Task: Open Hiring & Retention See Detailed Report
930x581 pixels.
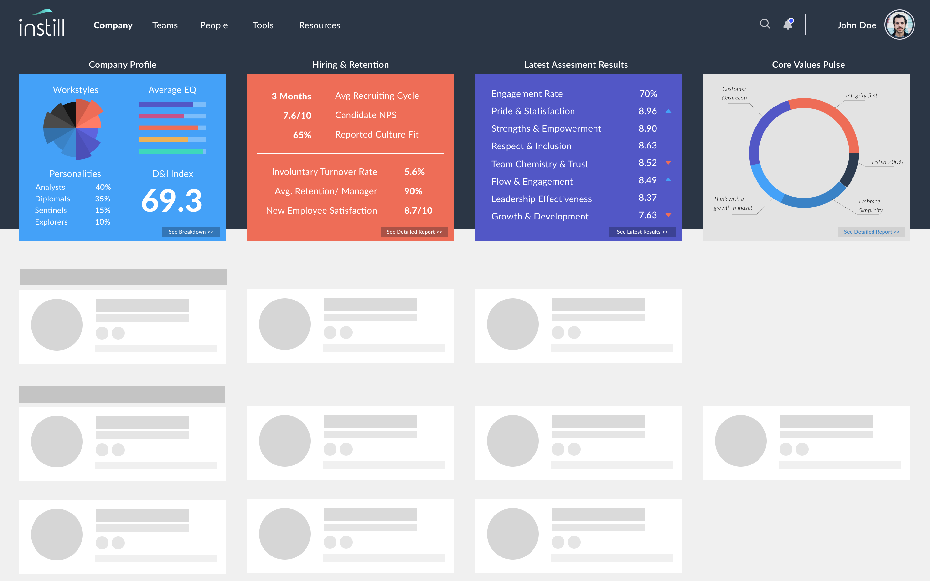Action: [414, 232]
